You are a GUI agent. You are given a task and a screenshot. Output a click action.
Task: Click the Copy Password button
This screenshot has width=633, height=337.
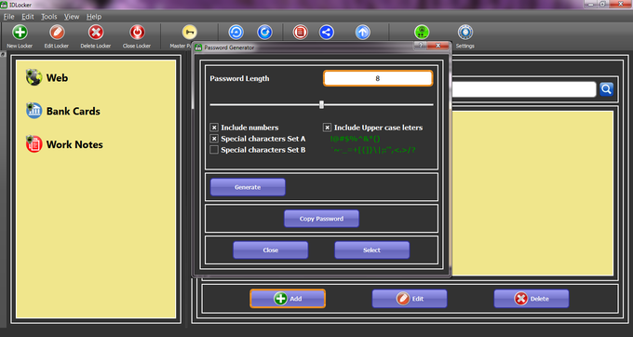coord(321,219)
